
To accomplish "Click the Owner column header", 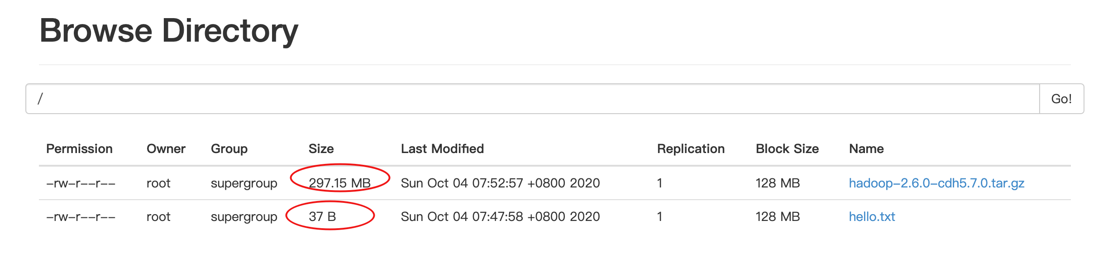I will (166, 149).
